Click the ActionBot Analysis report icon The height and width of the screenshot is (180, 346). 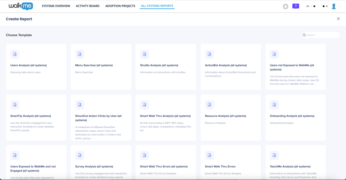coord(209,54)
